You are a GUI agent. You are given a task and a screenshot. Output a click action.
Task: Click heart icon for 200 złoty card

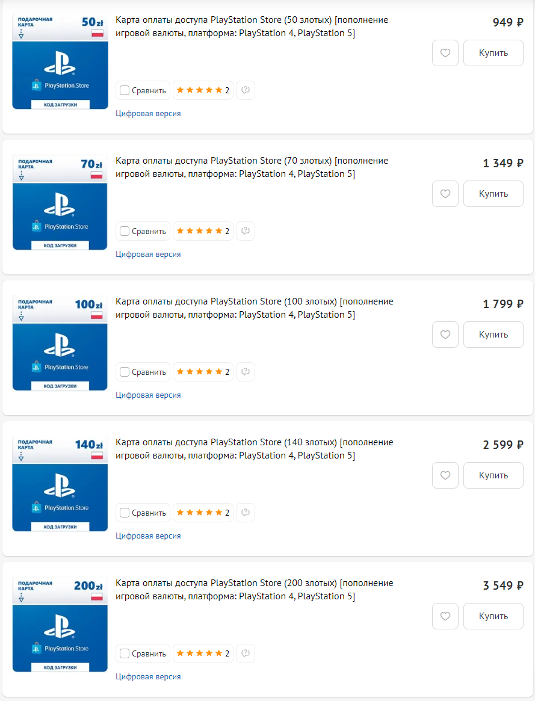[x=445, y=616]
